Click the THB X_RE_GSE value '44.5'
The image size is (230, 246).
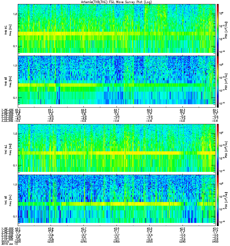tap(149, 110)
